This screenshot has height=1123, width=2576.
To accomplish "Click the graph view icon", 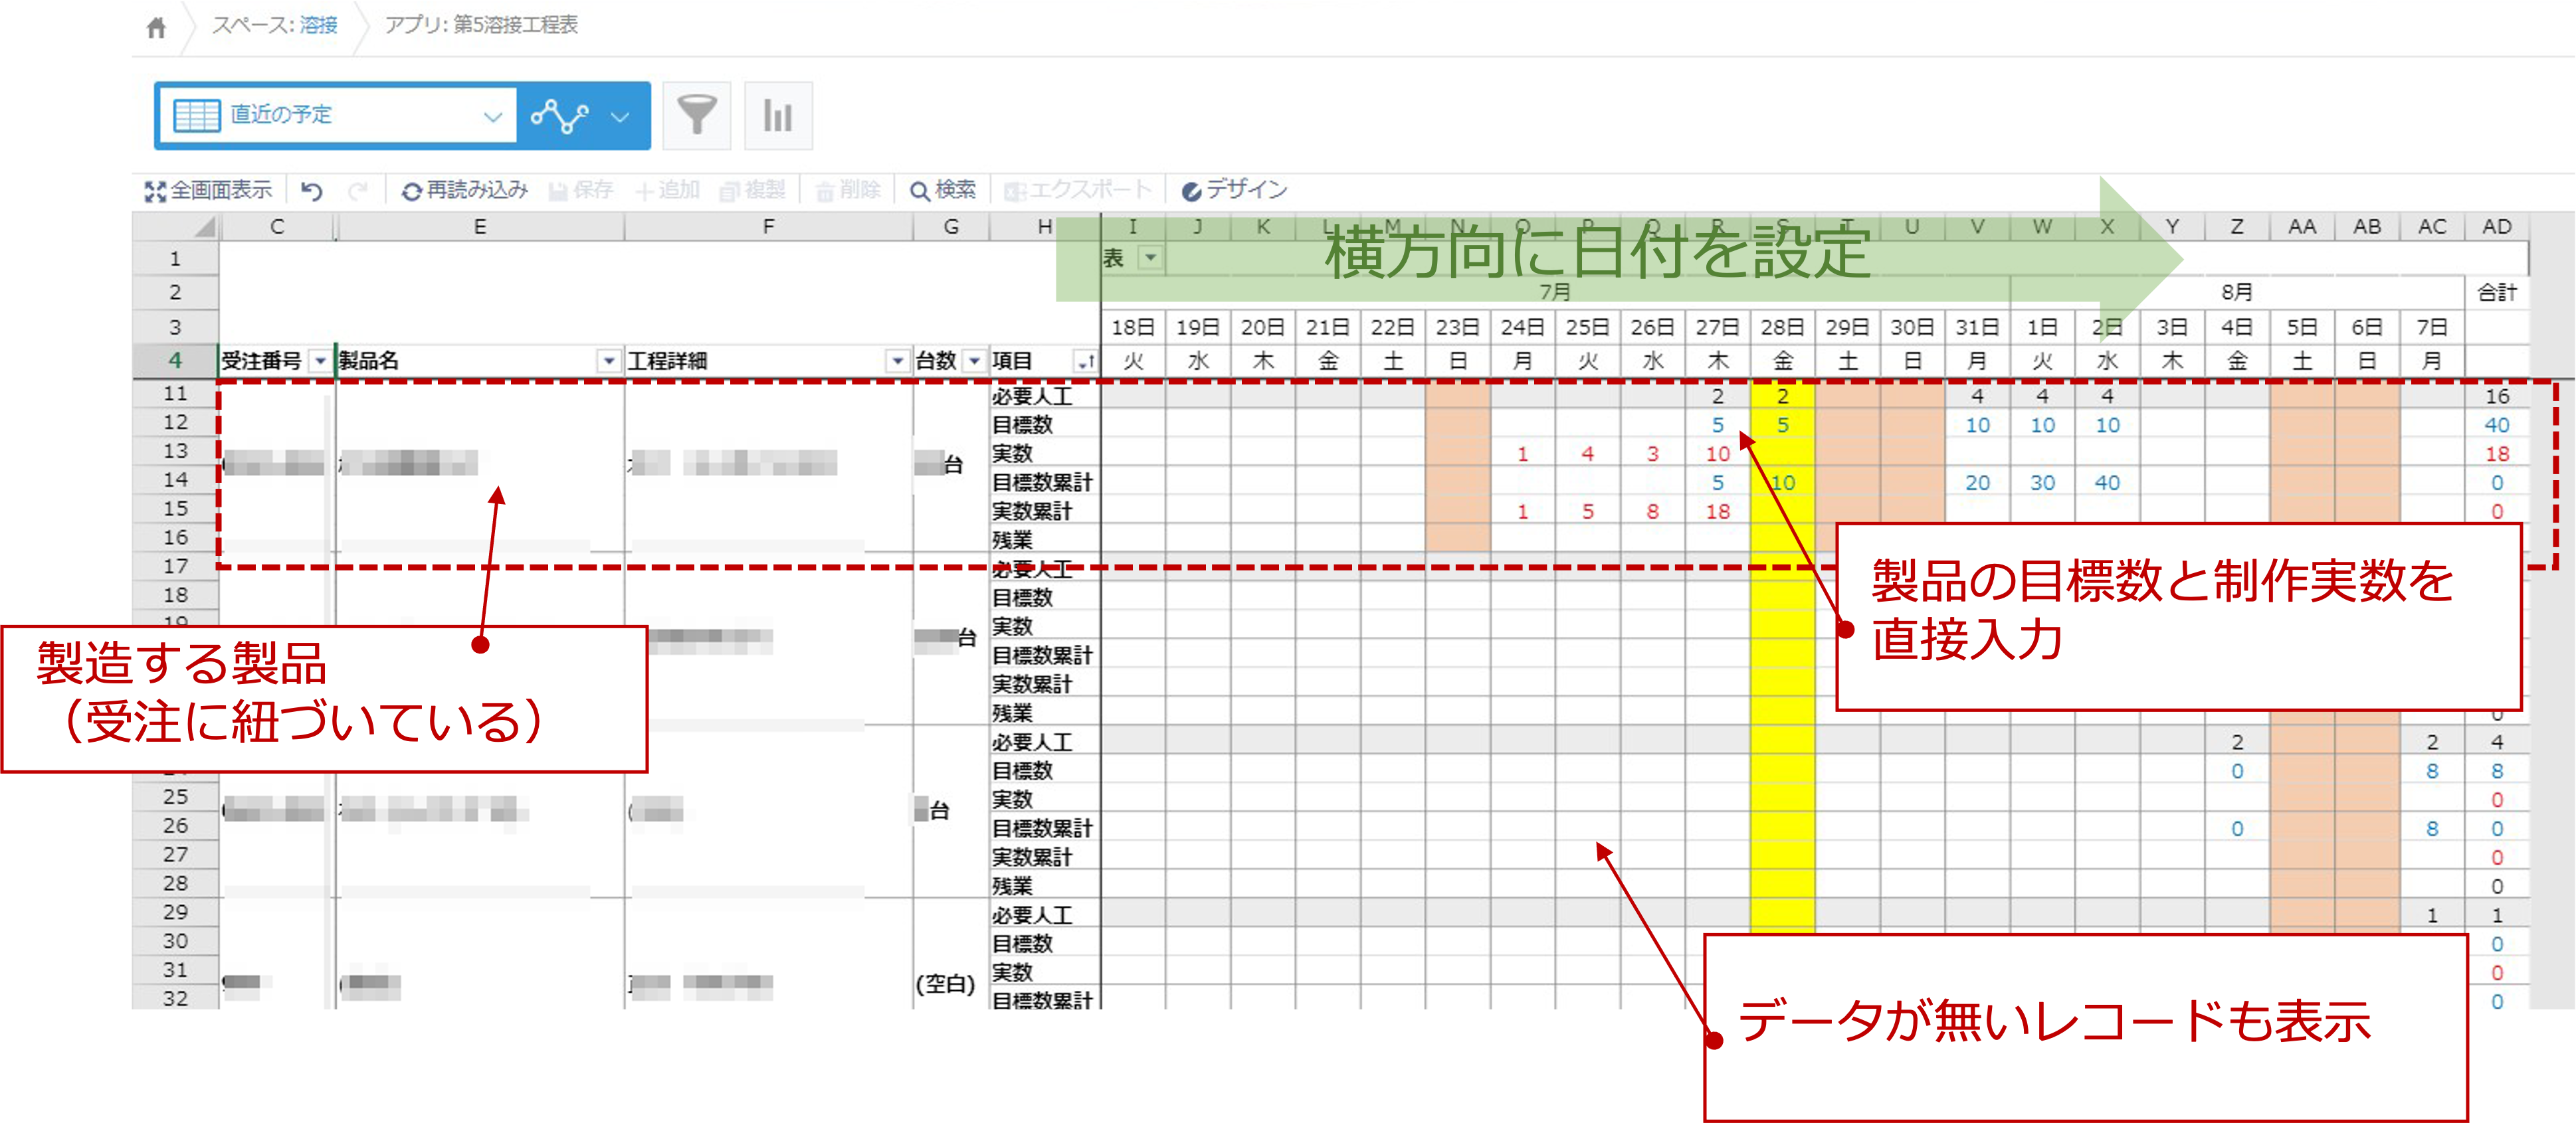I will pos(559,116).
